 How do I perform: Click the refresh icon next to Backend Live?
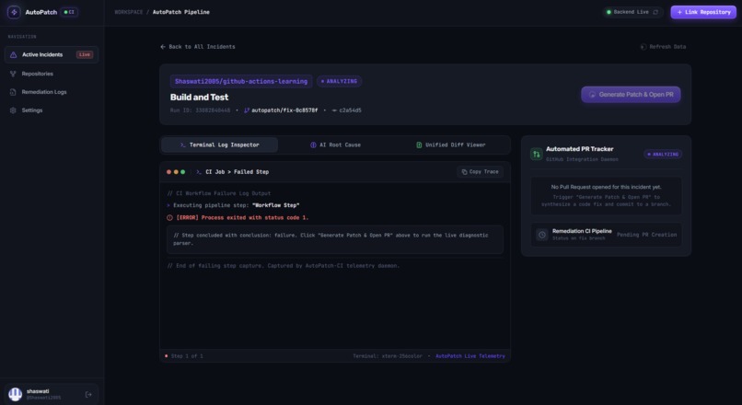click(655, 12)
